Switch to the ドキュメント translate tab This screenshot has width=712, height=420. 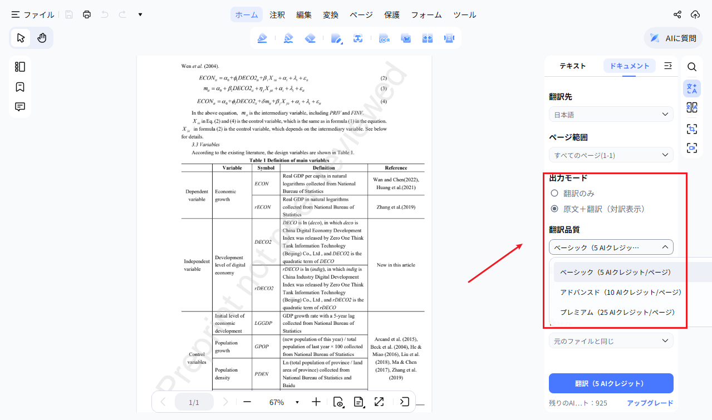pyautogui.click(x=630, y=66)
